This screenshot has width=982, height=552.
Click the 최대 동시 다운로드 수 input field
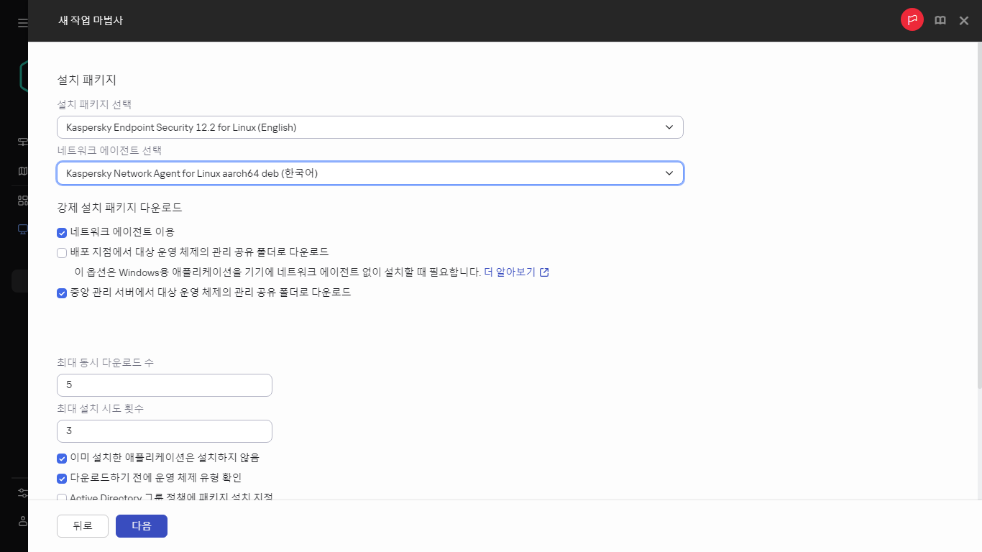164,385
